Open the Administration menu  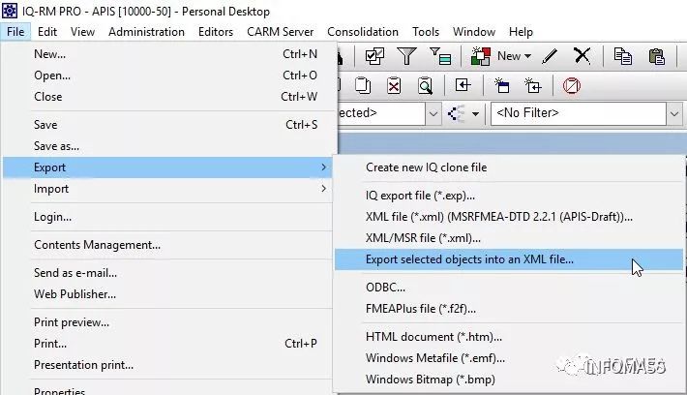[x=146, y=32]
